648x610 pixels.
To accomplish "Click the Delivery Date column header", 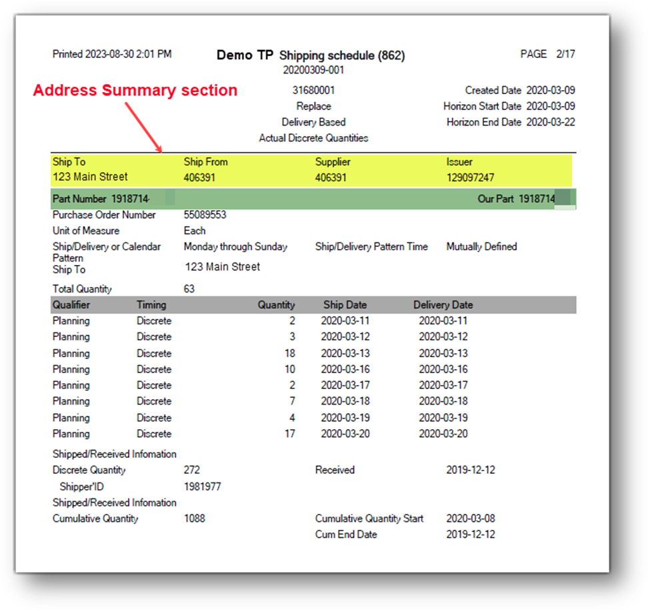I will tap(443, 305).
